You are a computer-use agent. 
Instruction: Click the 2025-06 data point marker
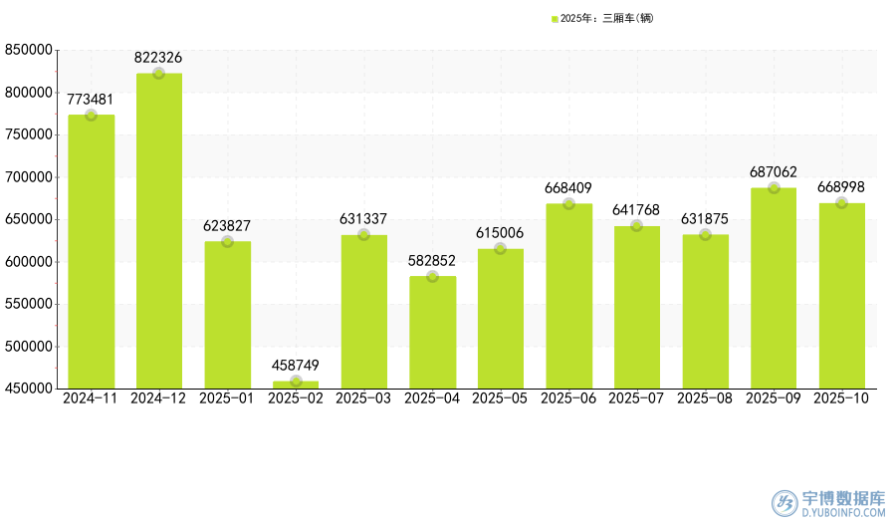click(568, 203)
